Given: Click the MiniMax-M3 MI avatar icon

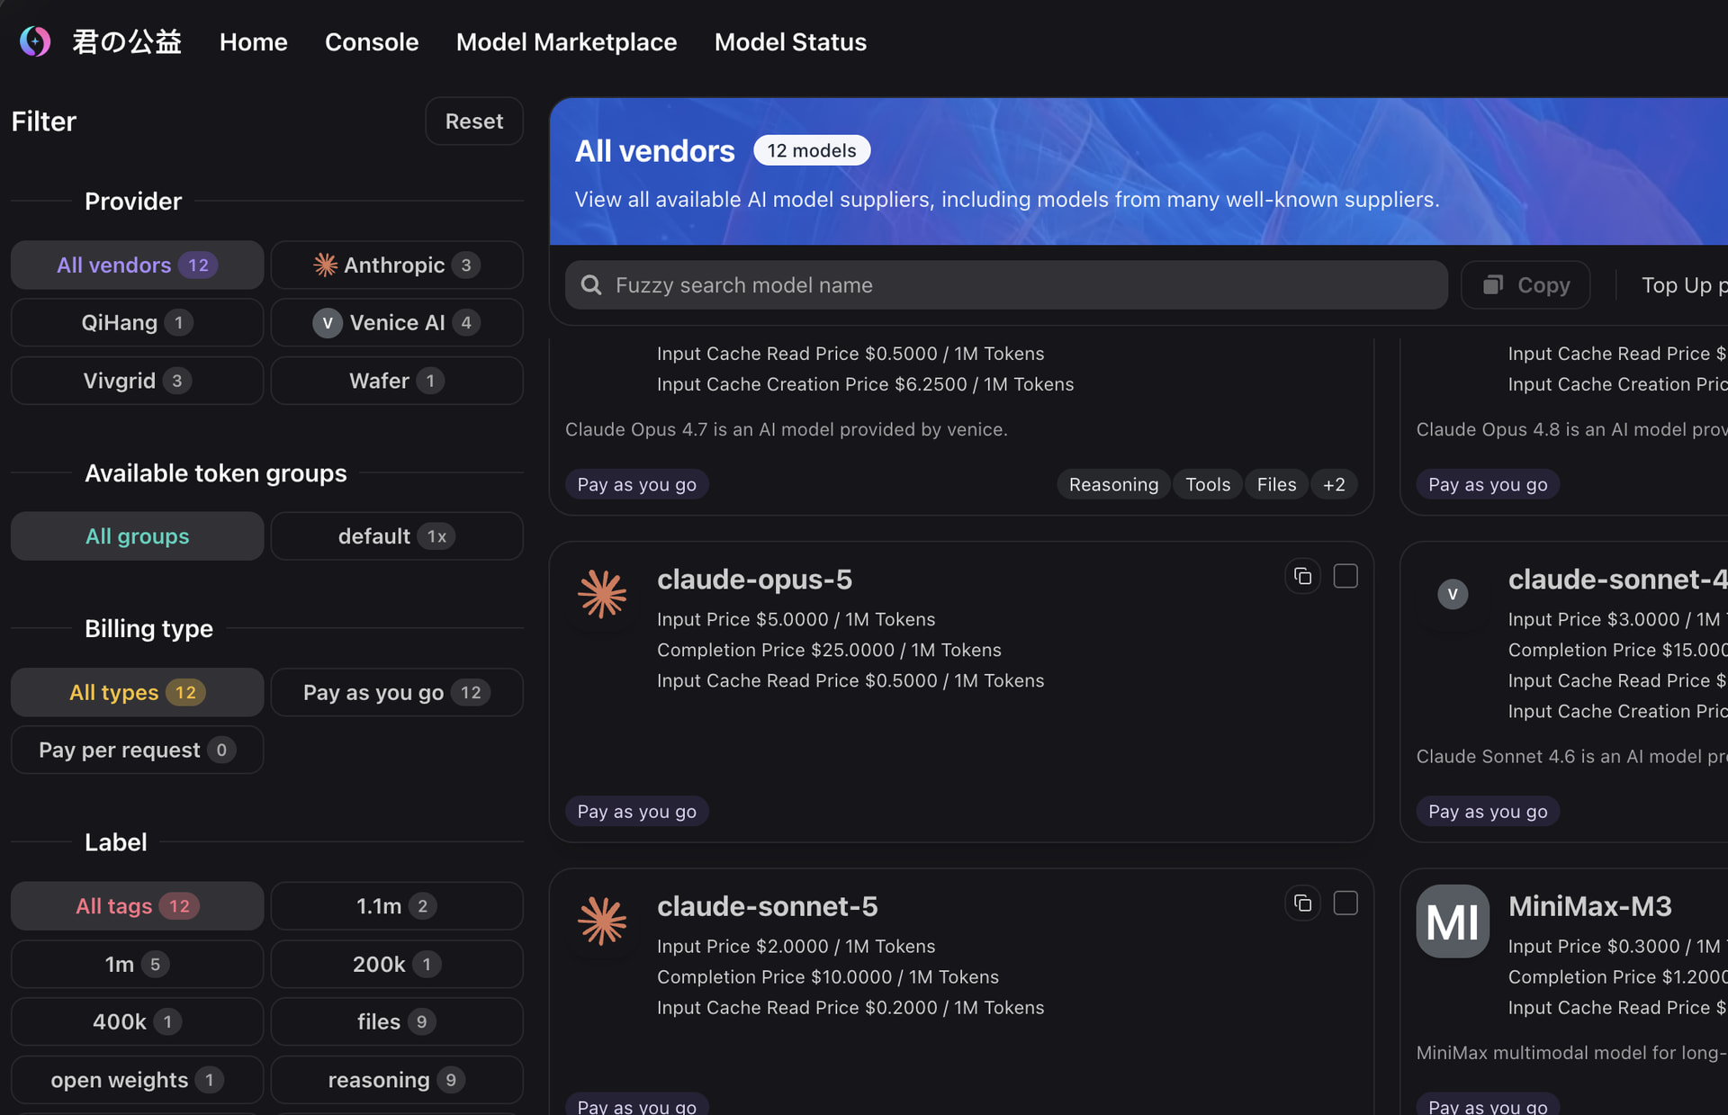Looking at the screenshot, I should click(1453, 921).
